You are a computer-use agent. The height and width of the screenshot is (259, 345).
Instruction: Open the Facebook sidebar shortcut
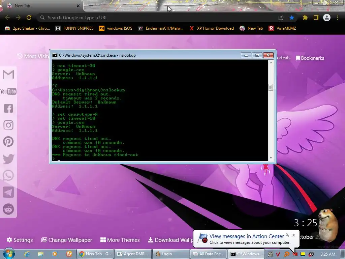click(x=8, y=108)
